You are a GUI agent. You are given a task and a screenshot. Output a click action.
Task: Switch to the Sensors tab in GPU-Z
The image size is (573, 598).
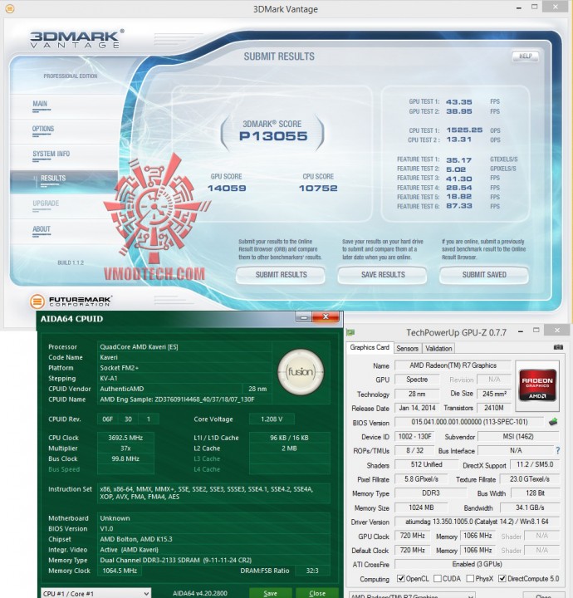[x=407, y=348]
